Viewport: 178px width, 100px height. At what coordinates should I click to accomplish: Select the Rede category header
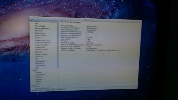pyautogui.click(x=35, y=70)
